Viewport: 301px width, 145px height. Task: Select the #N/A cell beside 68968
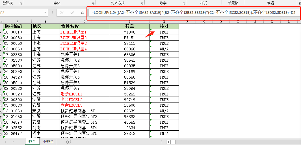pos(164,49)
